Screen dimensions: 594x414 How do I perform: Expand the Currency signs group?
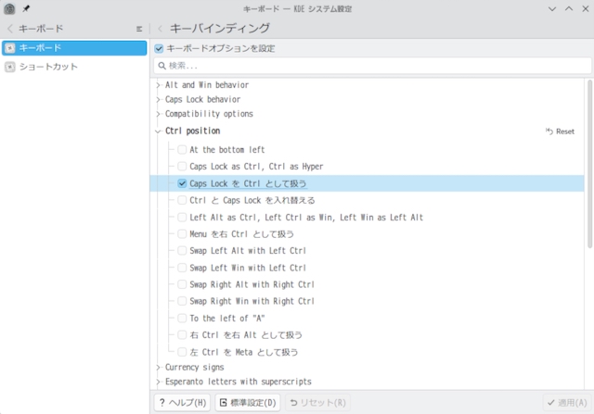click(x=159, y=368)
